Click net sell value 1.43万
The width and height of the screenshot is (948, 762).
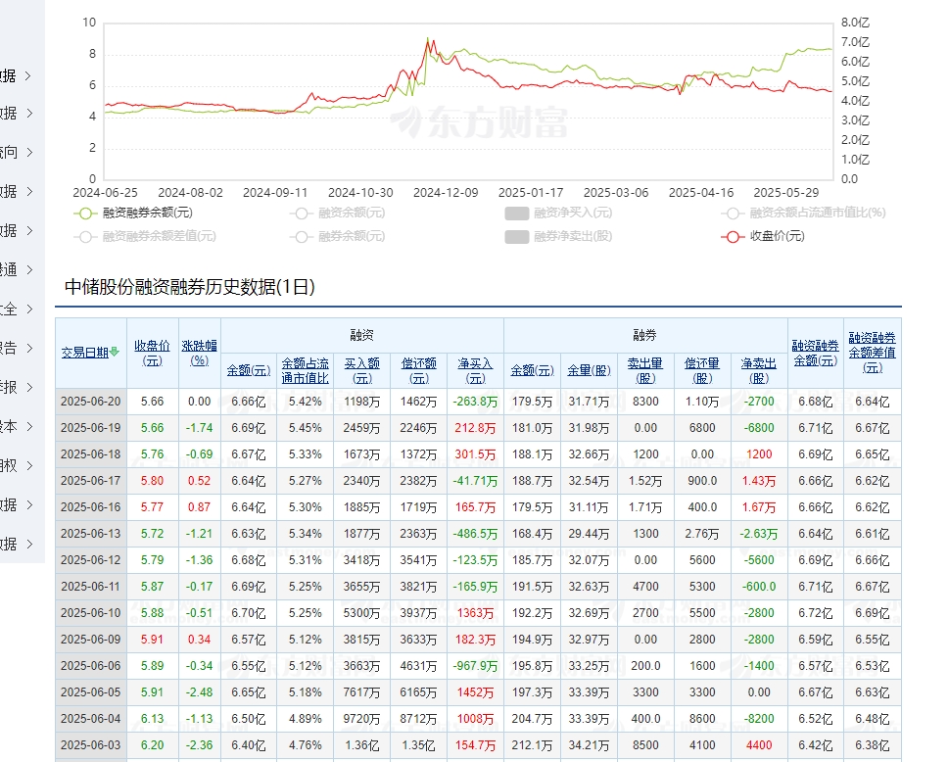759,481
